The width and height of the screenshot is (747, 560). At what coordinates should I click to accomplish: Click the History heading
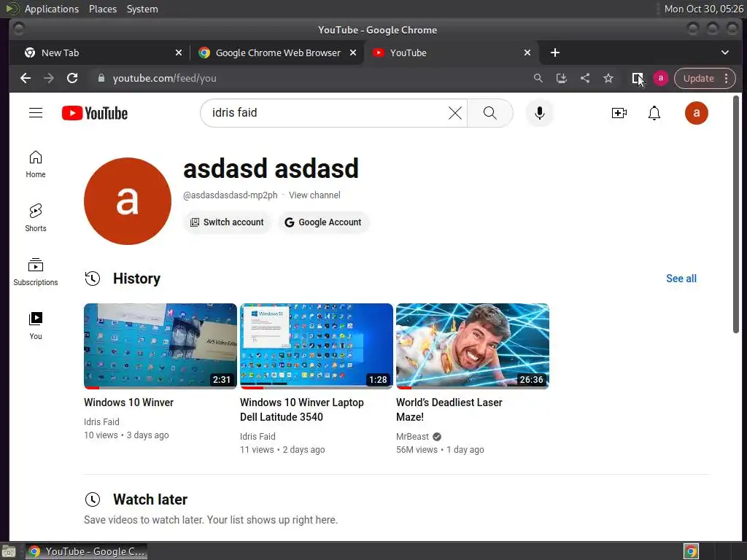pos(136,279)
